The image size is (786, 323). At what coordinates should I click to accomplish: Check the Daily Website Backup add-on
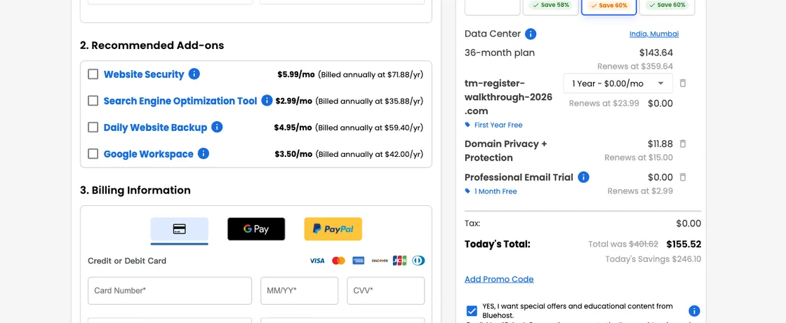[x=93, y=128]
